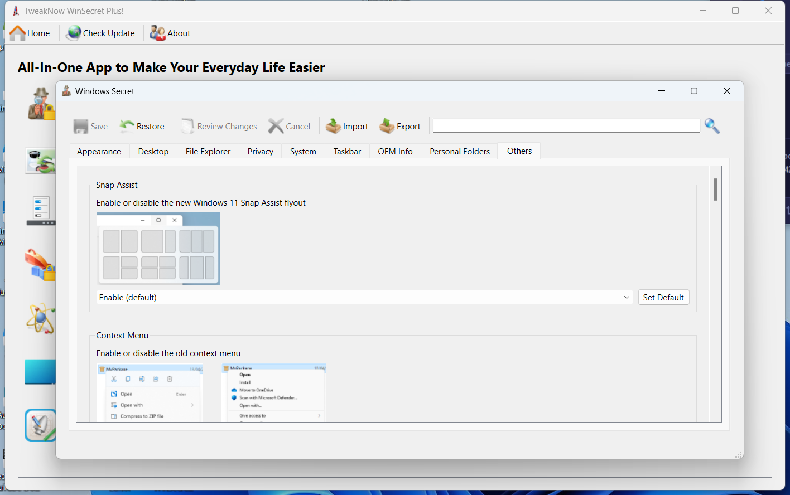Screen dimensions: 790x495
Task: Click the vertical scrollbar thumb in settings panel
Action: pos(715,189)
